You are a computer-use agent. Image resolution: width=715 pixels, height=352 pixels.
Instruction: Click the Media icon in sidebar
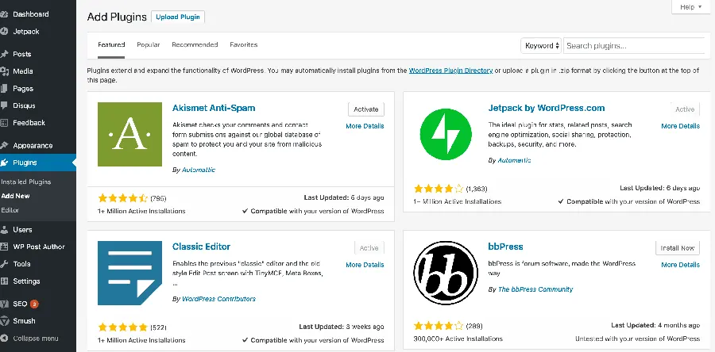pyautogui.click(x=4, y=71)
